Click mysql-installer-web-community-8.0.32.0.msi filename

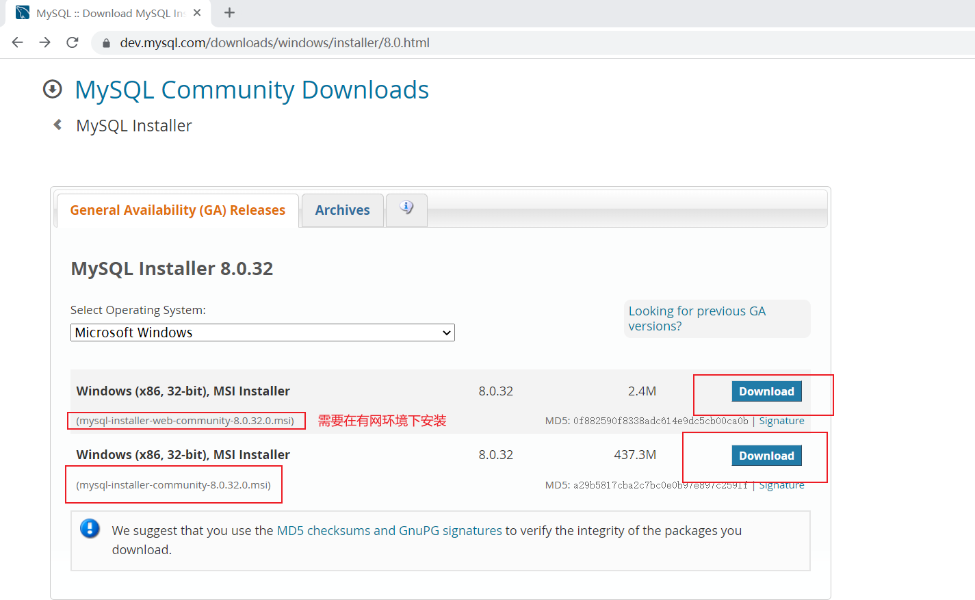[x=185, y=421]
